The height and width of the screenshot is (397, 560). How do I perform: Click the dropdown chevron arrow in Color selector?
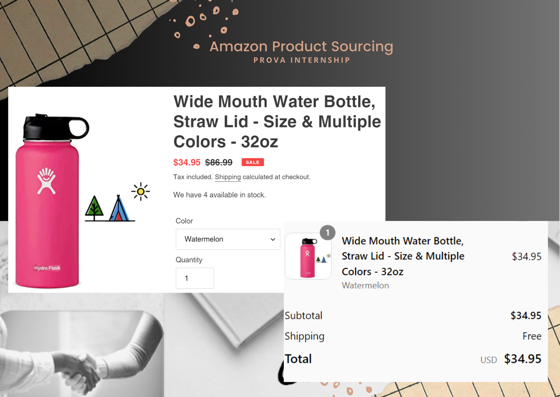pyautogui.click(x=273, y=239)
